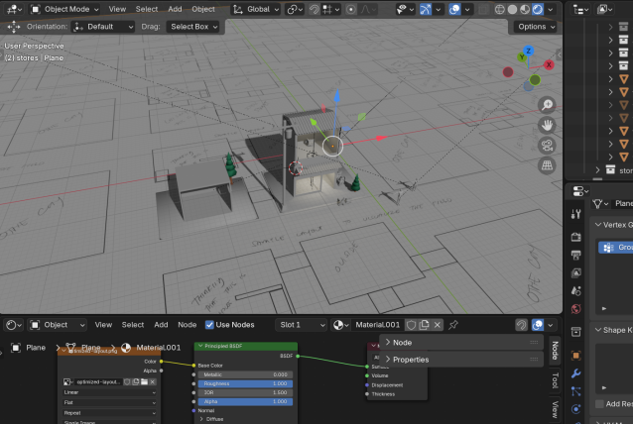Open the Render properties tab icon
The image size is (633, 424).
point(576,237)
